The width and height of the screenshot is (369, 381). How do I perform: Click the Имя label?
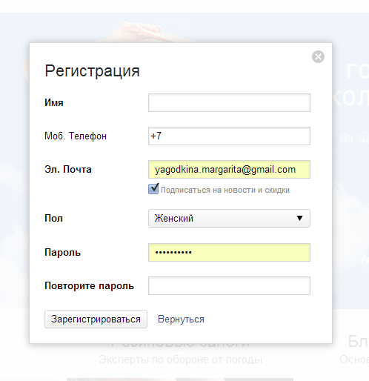[x=54, y=102]
